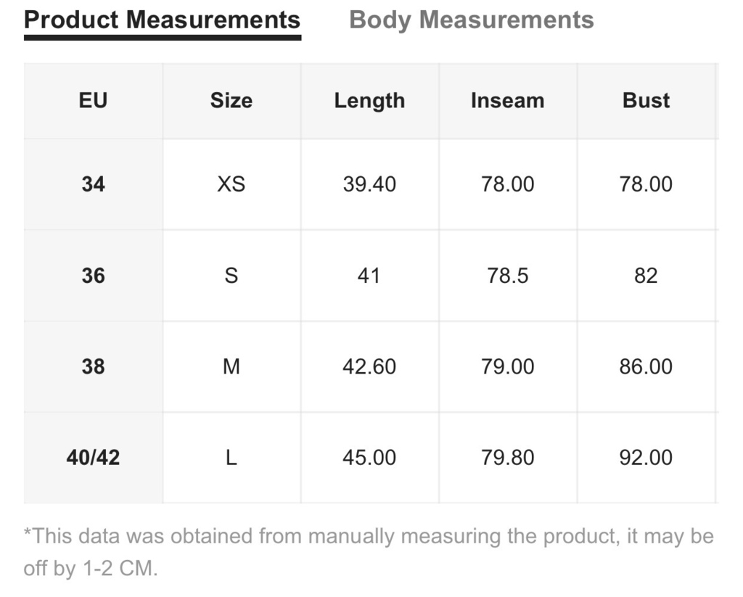Click the L size cell
The height and width of the screenshot is (597, 743).
[231, 458]
